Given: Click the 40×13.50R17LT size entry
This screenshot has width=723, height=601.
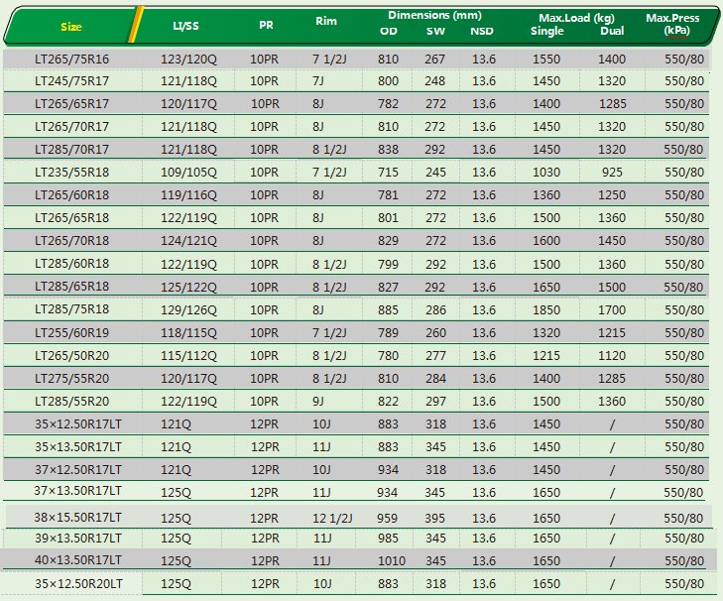Looking at the screenshot, I should point(77,561).
